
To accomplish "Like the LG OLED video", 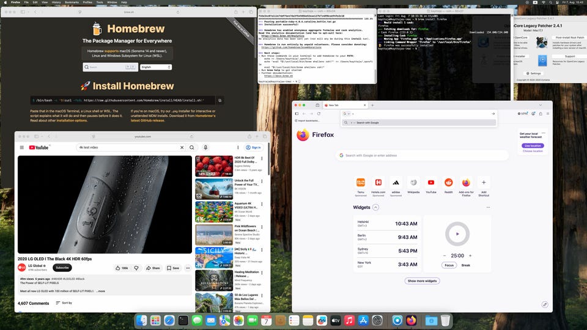I will click(x=122, y=268).
